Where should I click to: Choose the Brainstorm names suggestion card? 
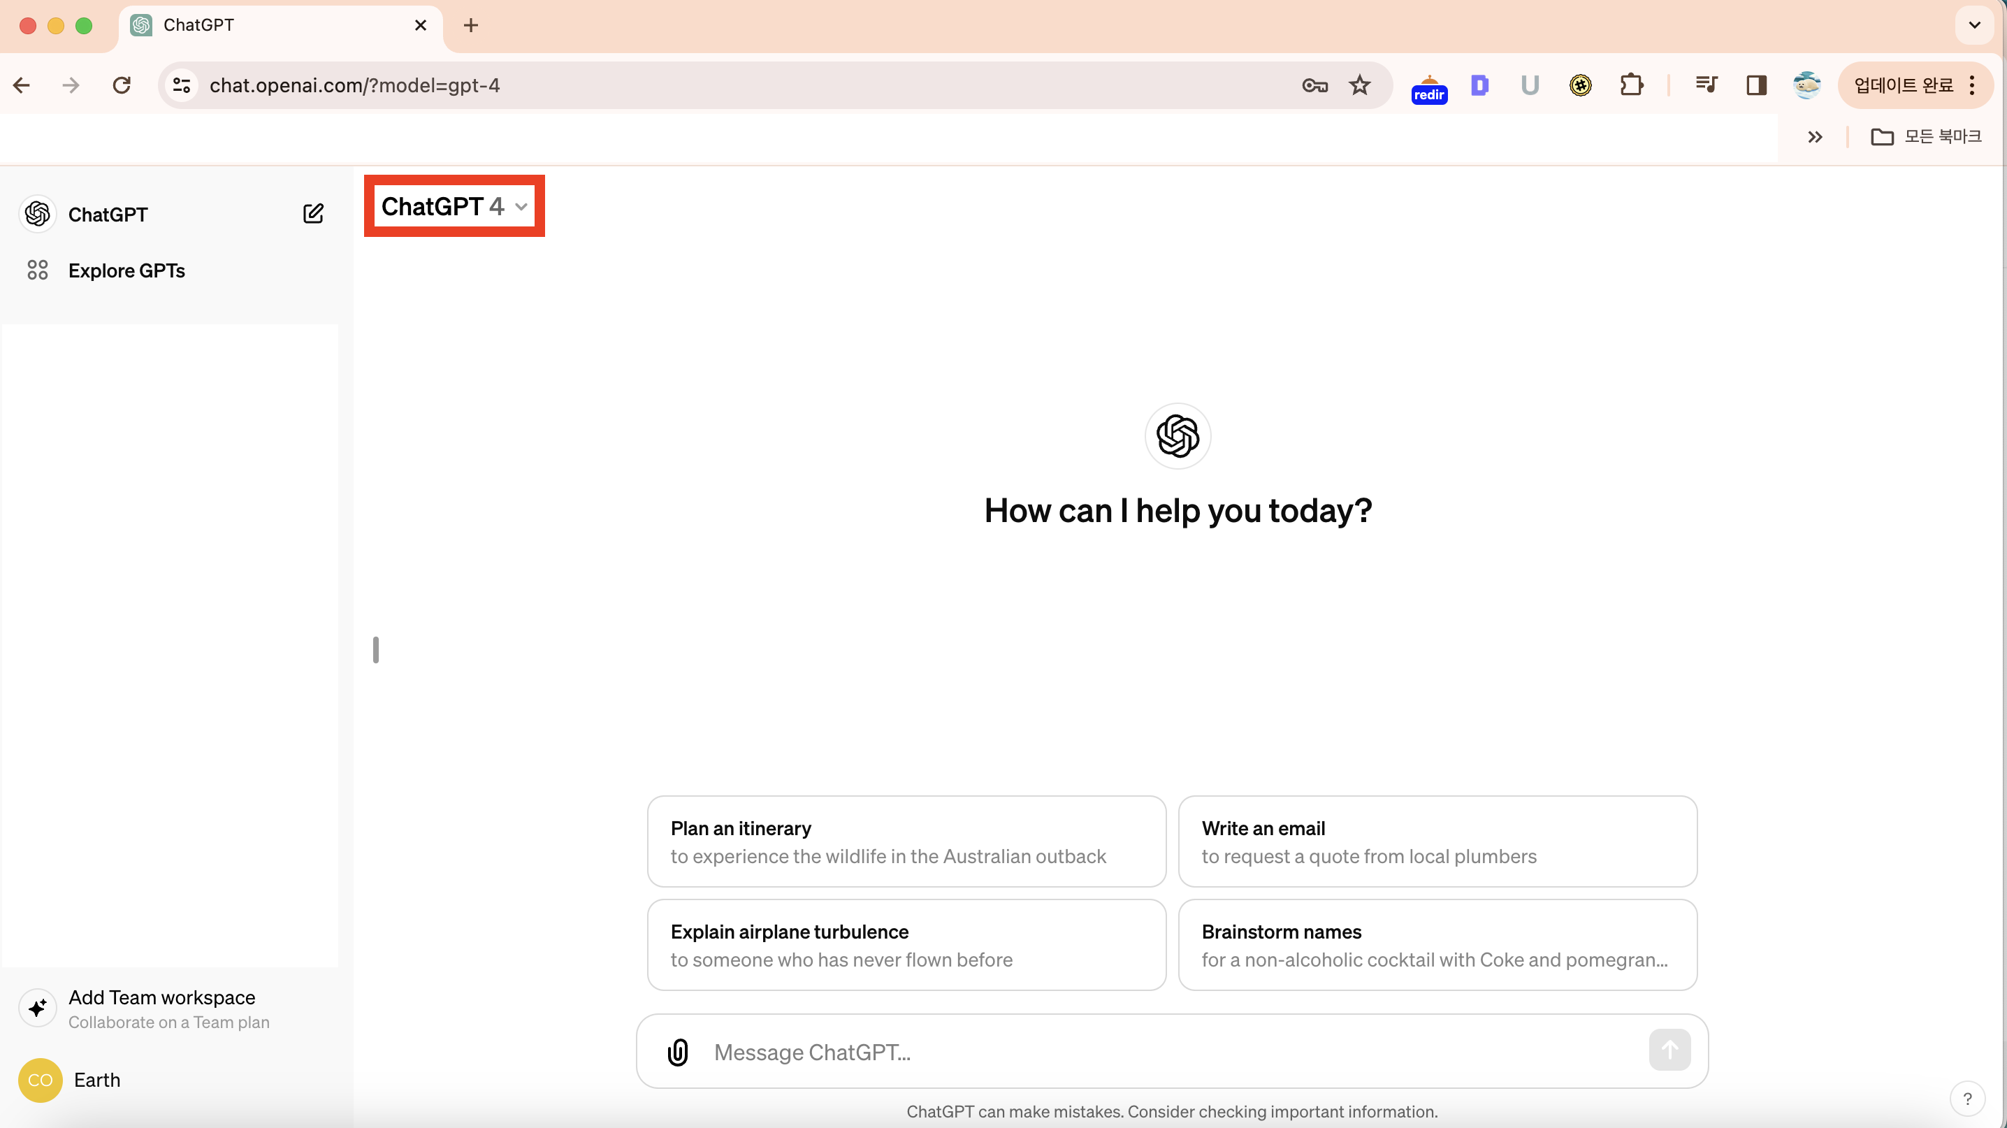[1437, 945]
